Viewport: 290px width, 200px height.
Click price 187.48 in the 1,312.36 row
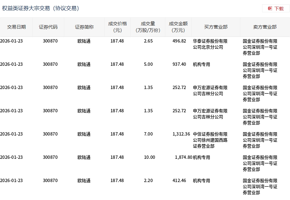tap(117, 134)
